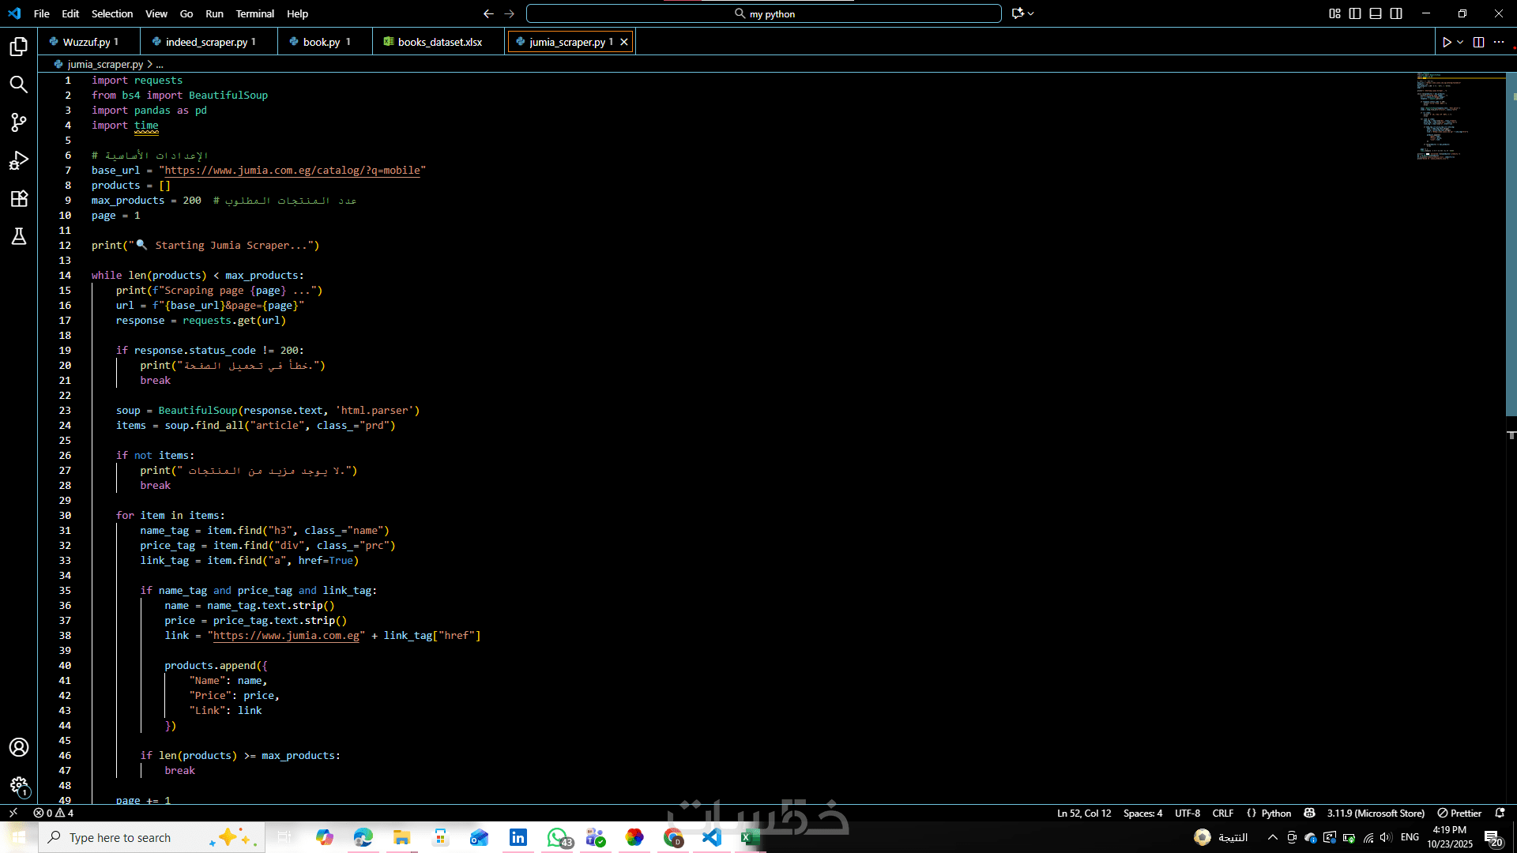Image resolution: width=1517 pixels, height=853 pixels.
Task: Click the 'my python' command center search box
Action: coord(763,13)
